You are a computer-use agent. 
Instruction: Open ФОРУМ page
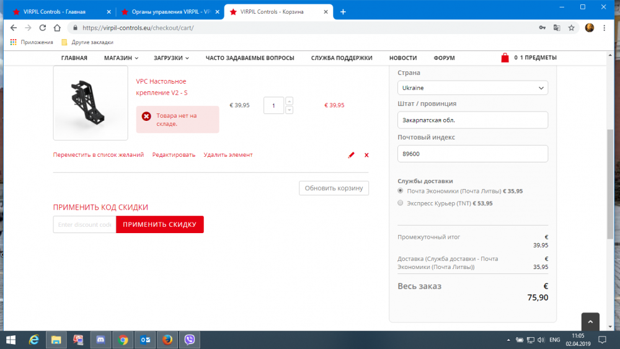(444, 58)
